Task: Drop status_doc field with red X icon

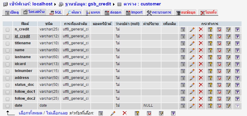Action: coord(201,85)
